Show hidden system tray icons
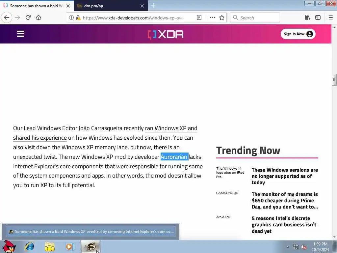The width and height of the screenshot is (337, 253). pyautogui.click(x=288, y=247)
